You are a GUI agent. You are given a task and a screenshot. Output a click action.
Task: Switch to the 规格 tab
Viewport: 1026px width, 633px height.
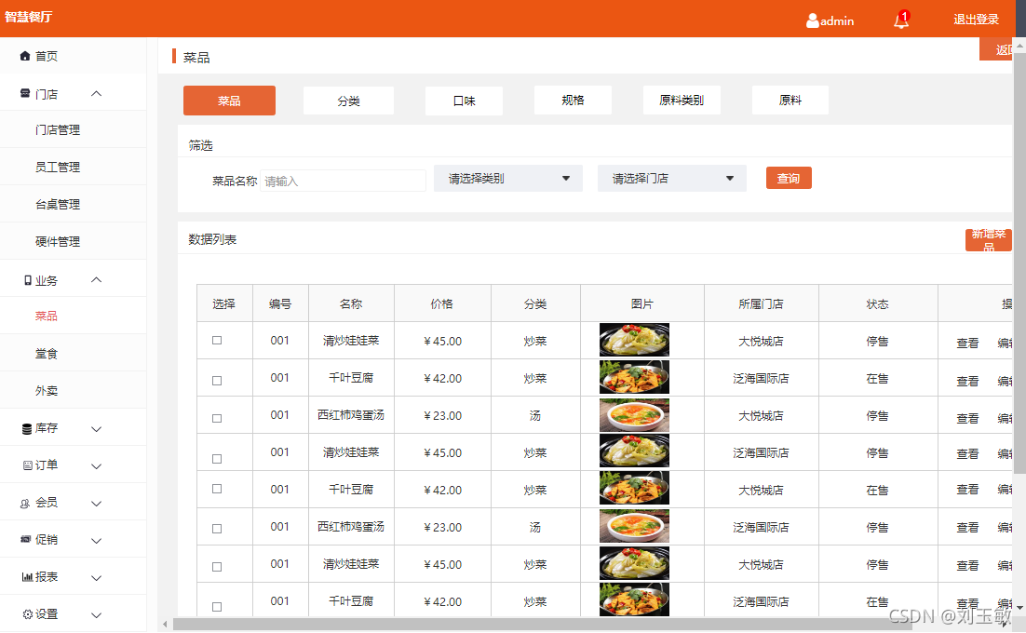point(573,100)
